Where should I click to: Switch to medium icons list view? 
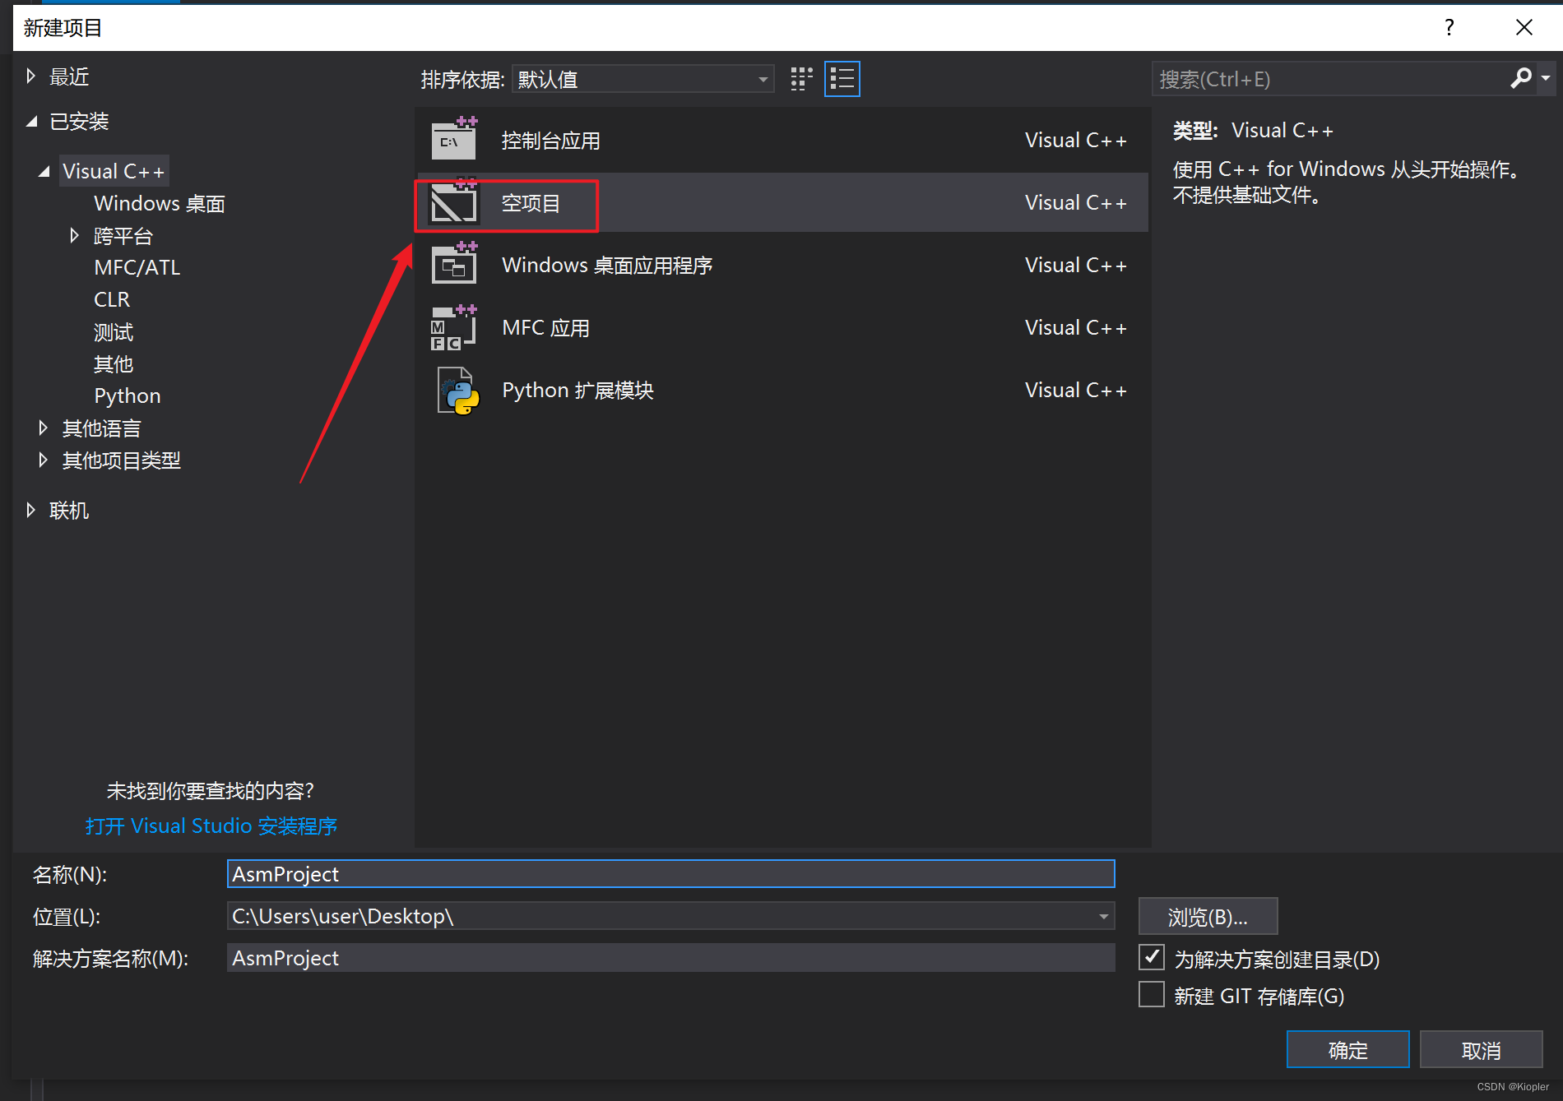tap(842, 79)
